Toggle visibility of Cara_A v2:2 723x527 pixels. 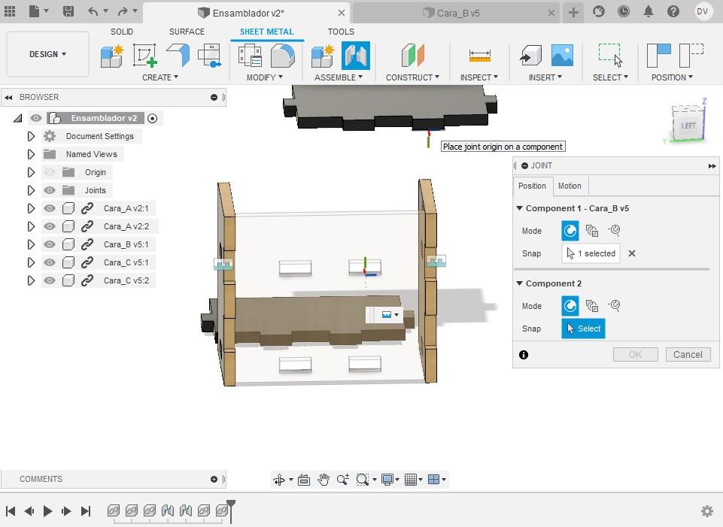click(x=50, y=226)
